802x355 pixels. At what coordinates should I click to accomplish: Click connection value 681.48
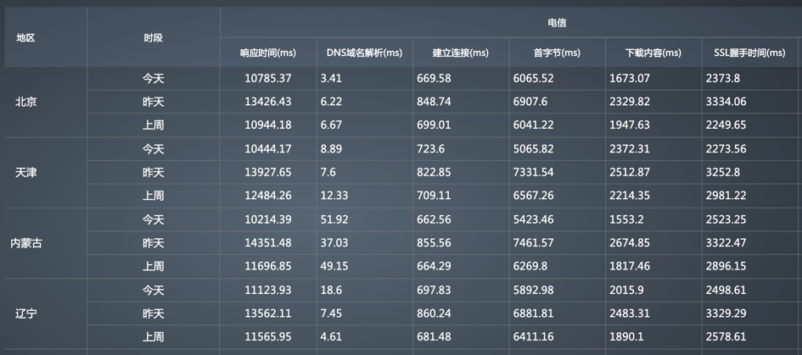point(434,336)
